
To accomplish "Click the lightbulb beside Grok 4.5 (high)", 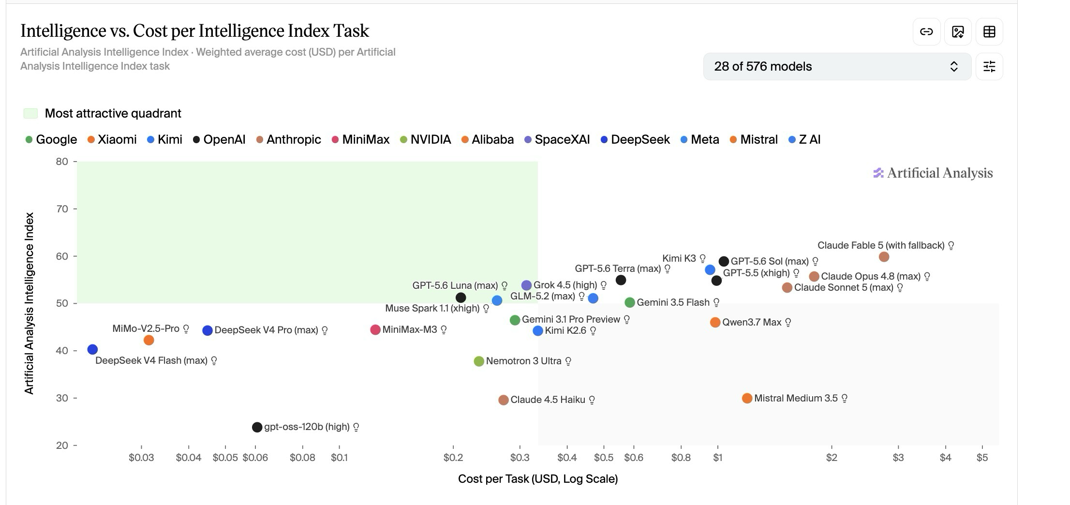I will coord(604,285).
